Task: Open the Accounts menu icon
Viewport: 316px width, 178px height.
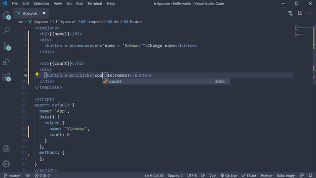Action: point(6,148)
